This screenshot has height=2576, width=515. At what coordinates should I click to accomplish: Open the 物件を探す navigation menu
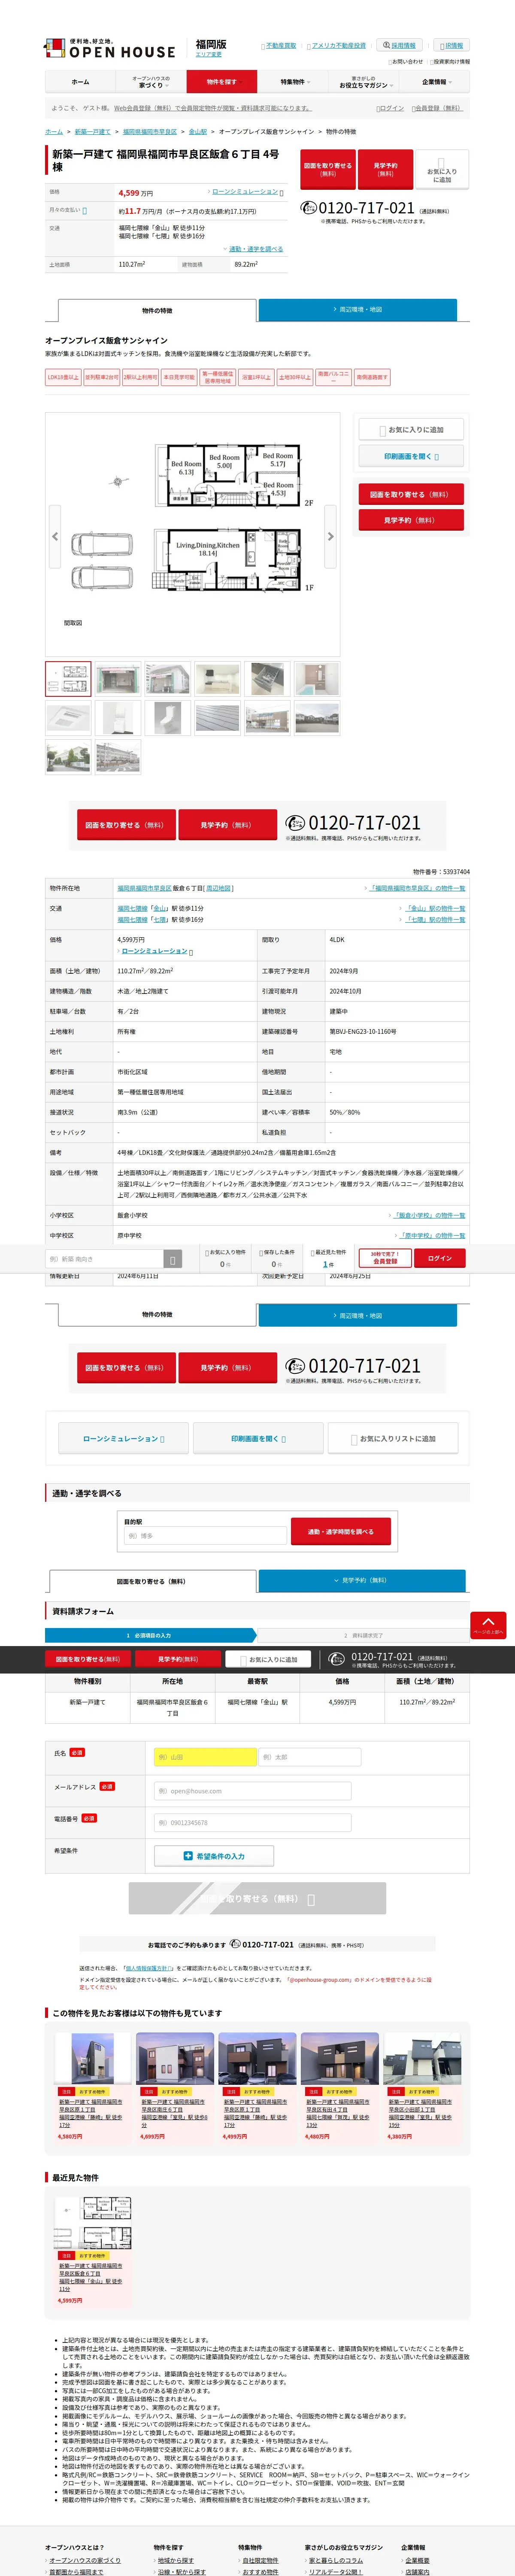pyautogui.click(x=222, y=82)
